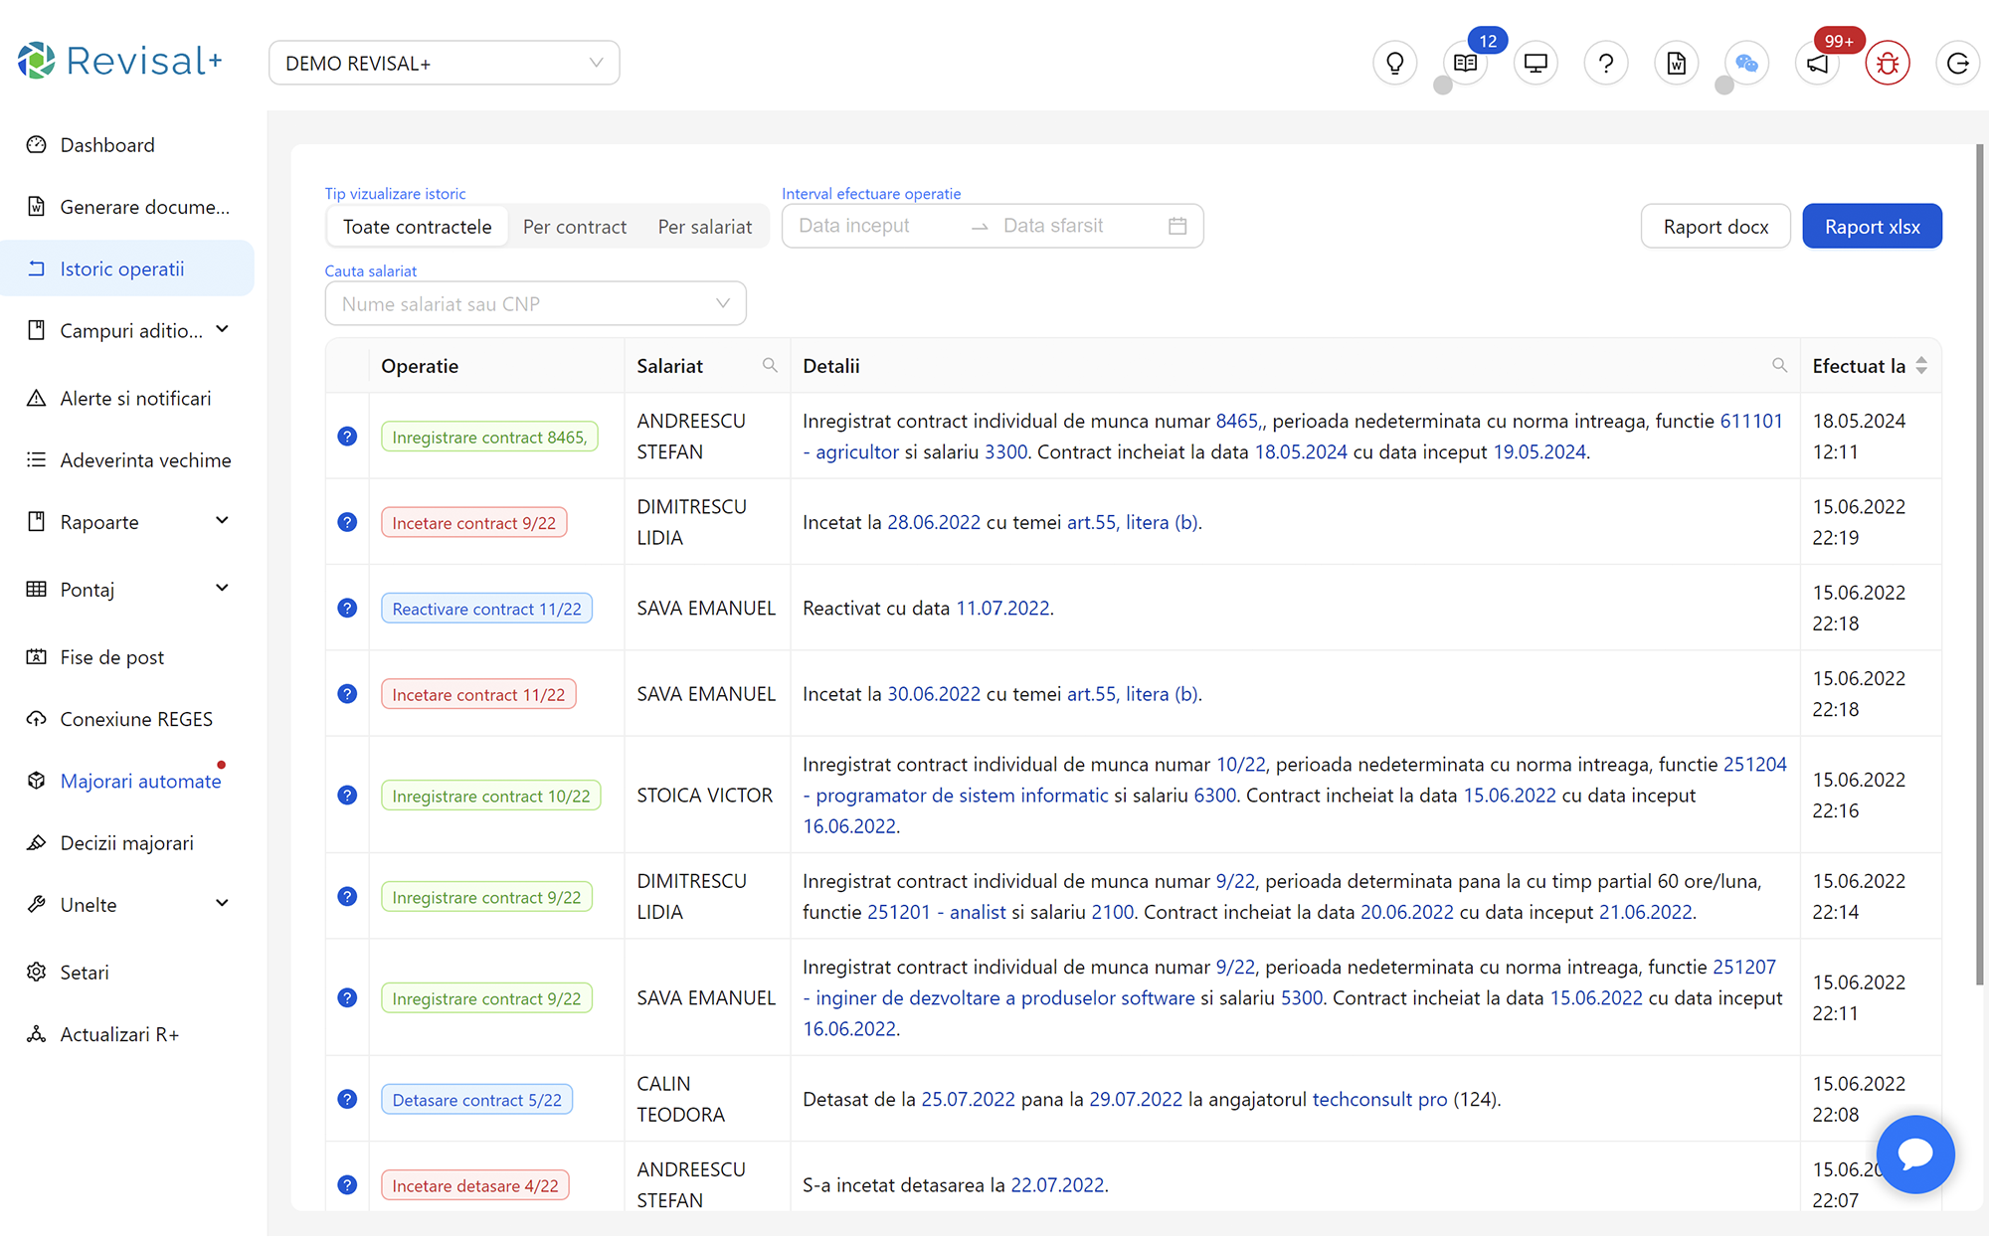Open the question mark help icon
1989x1247 pixels.
click(1605, 64)
